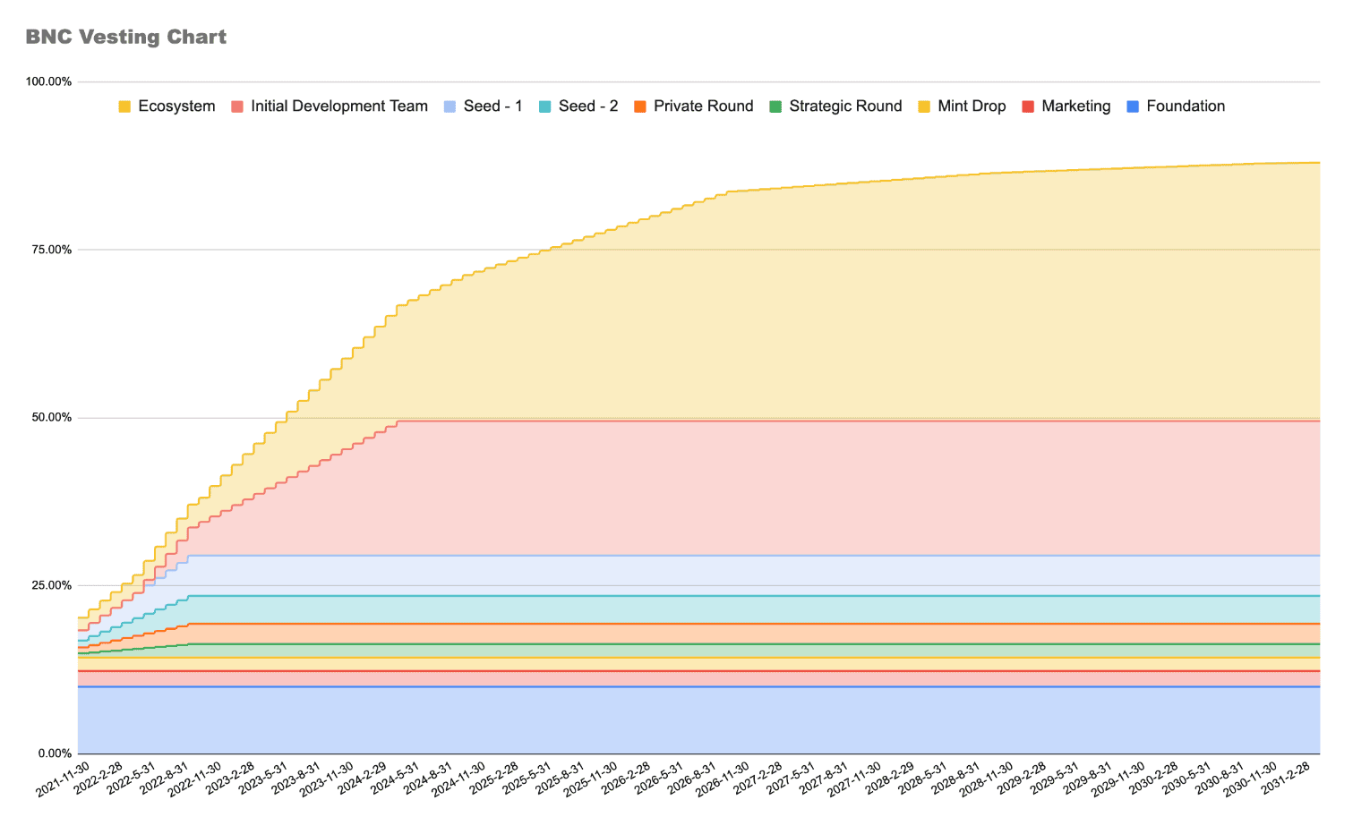Image resolution: width=1370 pixels, height=834 pixels.
Task: Click the 0.00% y-axis label
Action: click(x=55, y=753)
